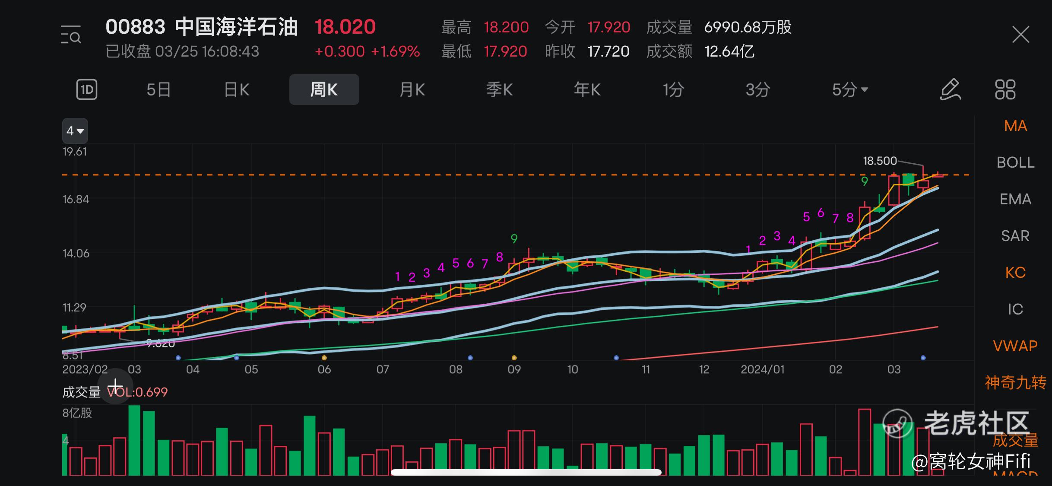Click the blue event dot under 05
Screen dimensions: 1052x486
point(236,358)
